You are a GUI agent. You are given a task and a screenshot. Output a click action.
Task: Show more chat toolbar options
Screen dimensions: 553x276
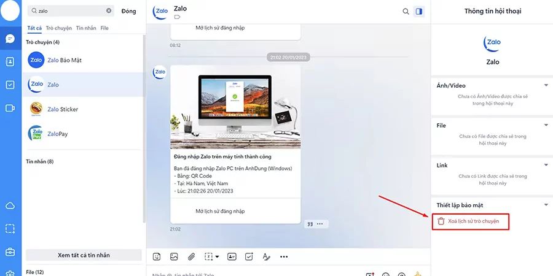284,257
